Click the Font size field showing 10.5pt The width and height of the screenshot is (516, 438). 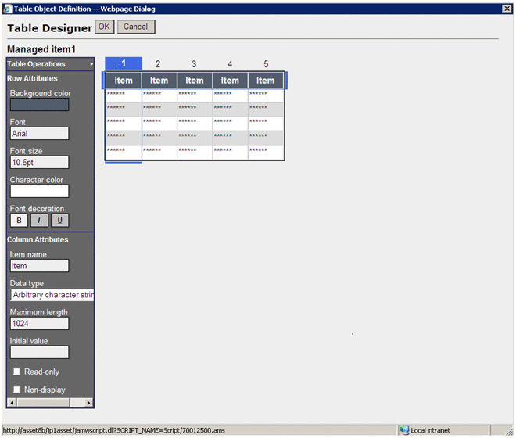coord(40,163)
